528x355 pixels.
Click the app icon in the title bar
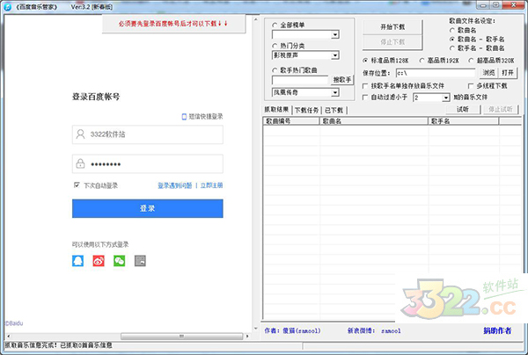pyautogui.click(x=7, y=7)
